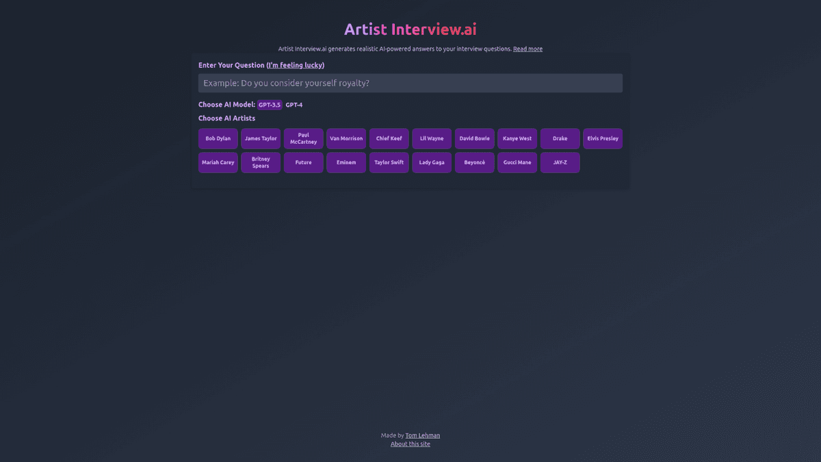Visit the Tom Lehman link
Viewport: 821px width, 462px height.
click(x=423, y=435)
